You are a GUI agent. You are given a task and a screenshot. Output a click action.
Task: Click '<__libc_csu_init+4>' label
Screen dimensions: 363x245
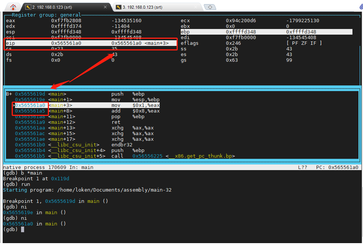pyautogui.click(x=77, y=151)
